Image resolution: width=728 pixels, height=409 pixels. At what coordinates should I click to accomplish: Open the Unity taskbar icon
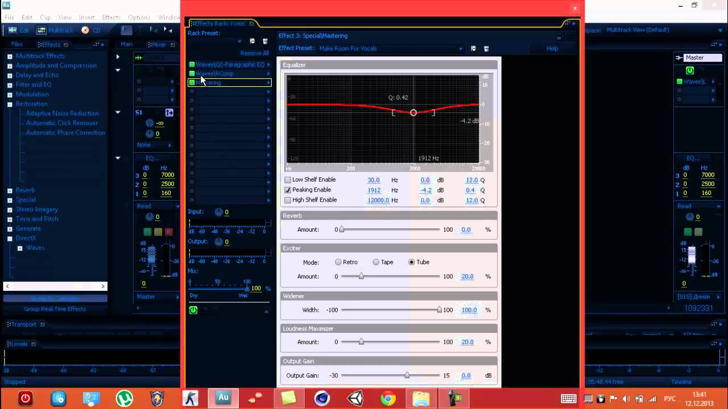(x=355, y=399)
